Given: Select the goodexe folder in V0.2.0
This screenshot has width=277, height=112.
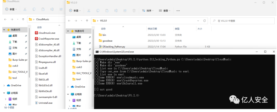Looking at the screenshot, I should pos(105,41).
